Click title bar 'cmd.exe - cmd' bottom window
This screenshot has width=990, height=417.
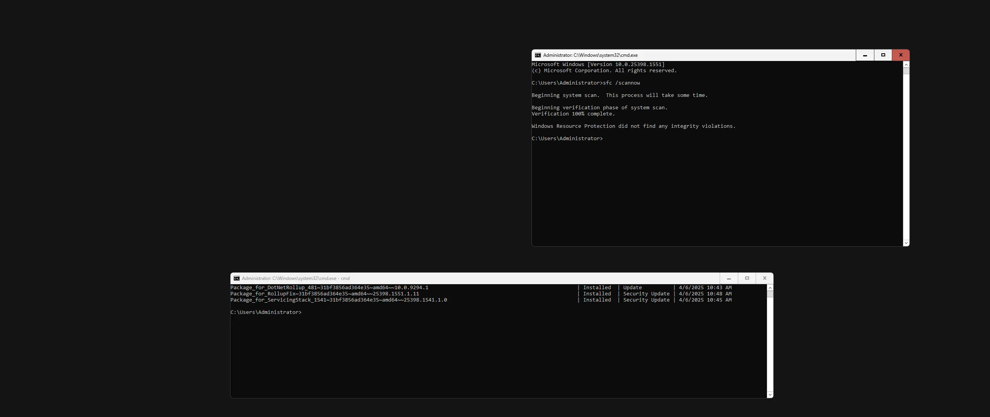pos(295,278)
